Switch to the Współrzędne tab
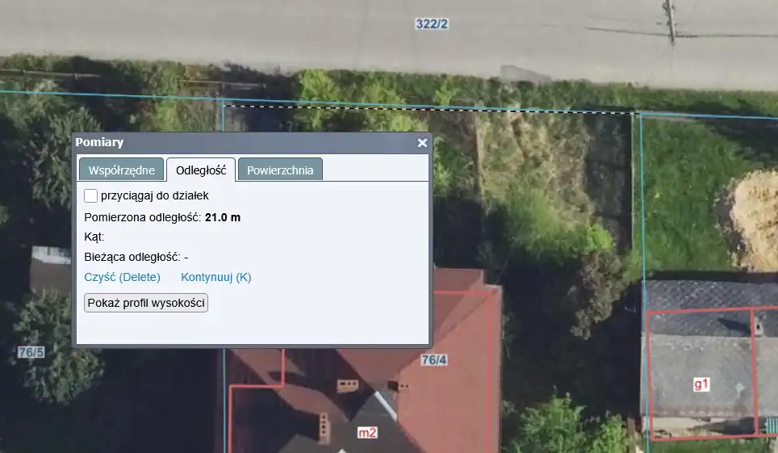Viewport: 778px width, 453px height. 121,170
